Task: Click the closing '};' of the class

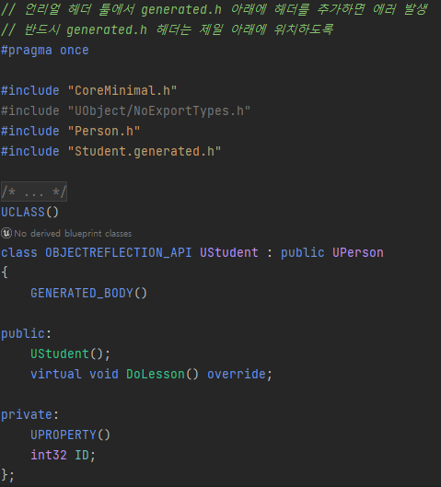Action: pyautogui.click(x=7, y=475)
